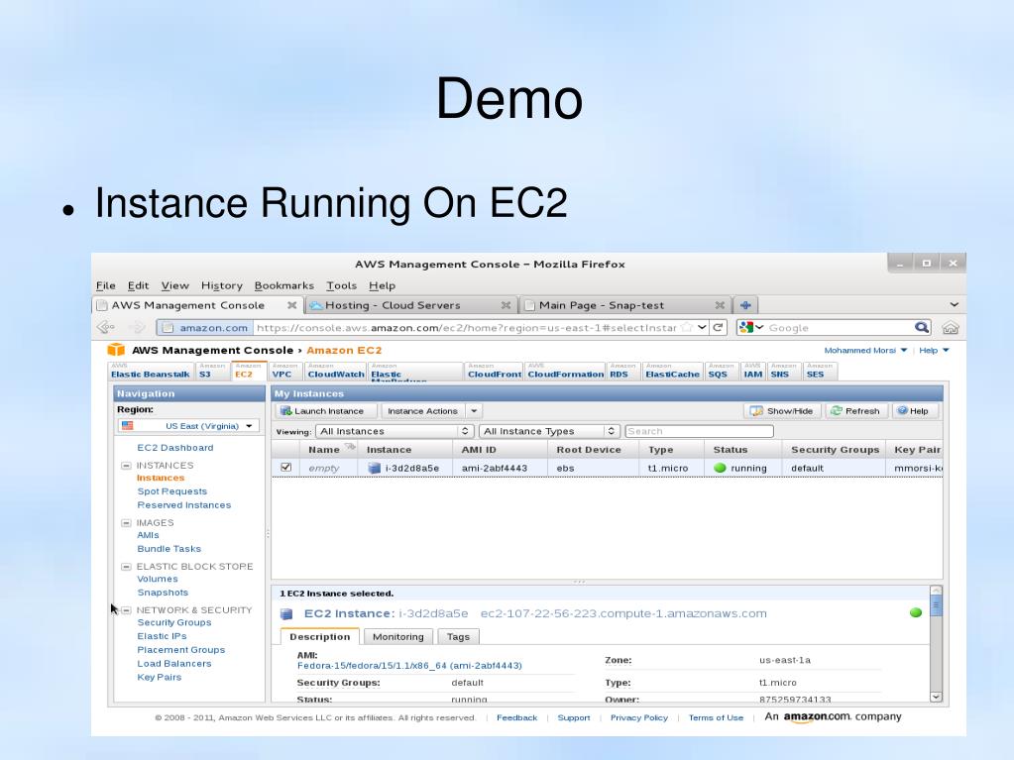Open the All Instances viewing dropdown

(x=395, y=431)
